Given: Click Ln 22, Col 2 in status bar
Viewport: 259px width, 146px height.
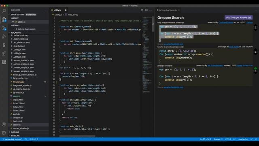Looking at the screenshot, I should [x=206, y=139].
